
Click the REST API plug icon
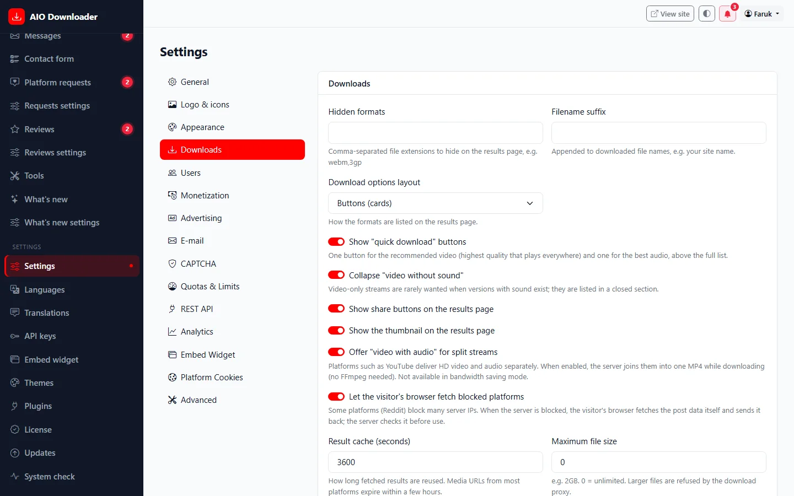pos(172,309)
